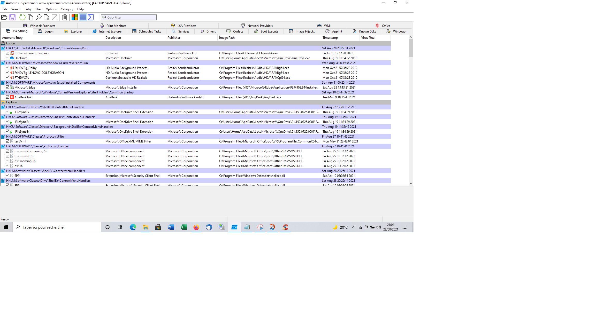Screen dimensions: 596x318
Task: Open the Category menu
Action: 67,9
